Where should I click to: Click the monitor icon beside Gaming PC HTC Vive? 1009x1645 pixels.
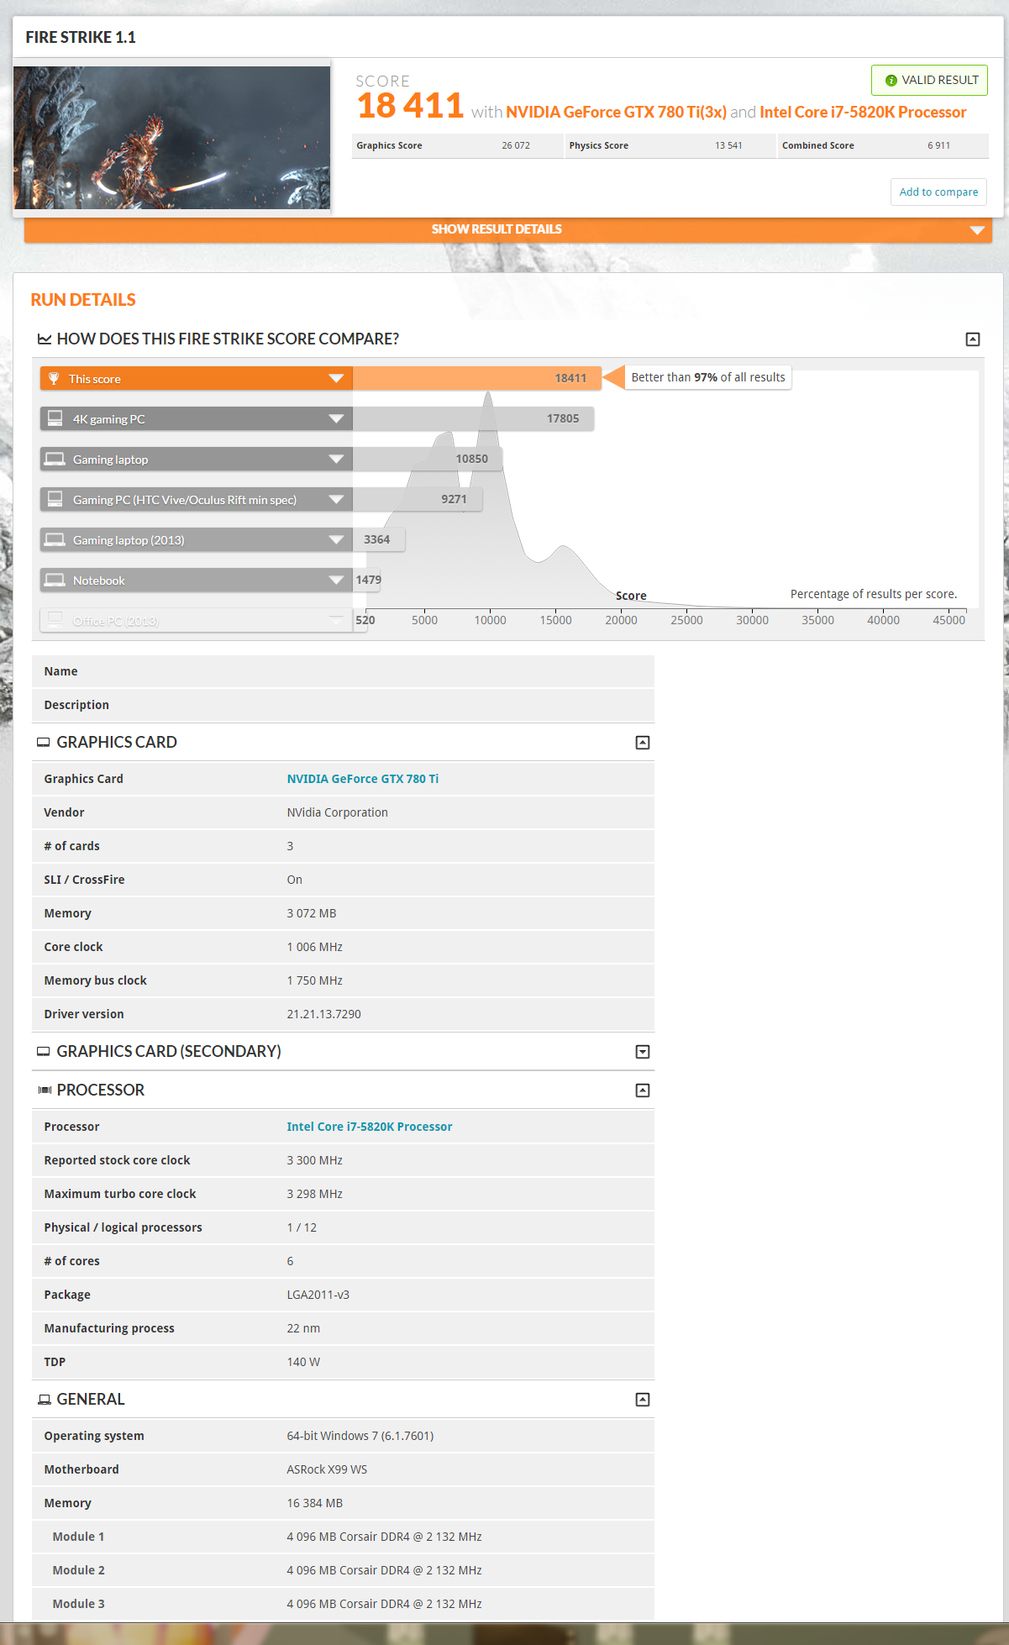(55, 498)
